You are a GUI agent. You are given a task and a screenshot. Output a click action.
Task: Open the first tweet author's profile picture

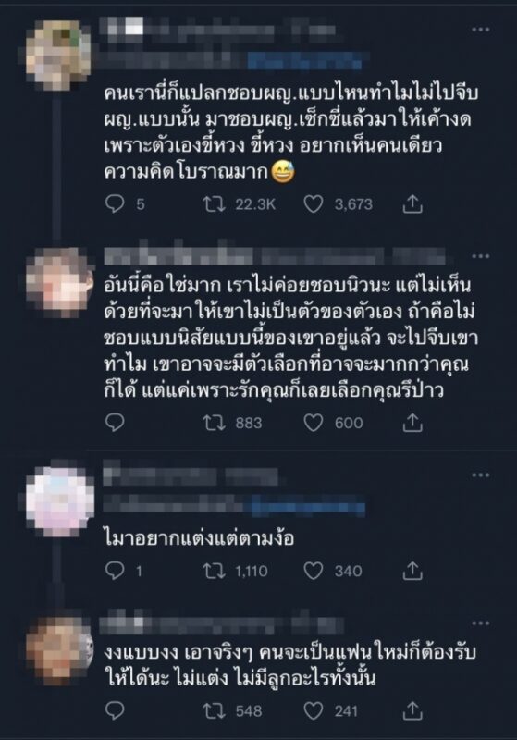click(58, 55)
